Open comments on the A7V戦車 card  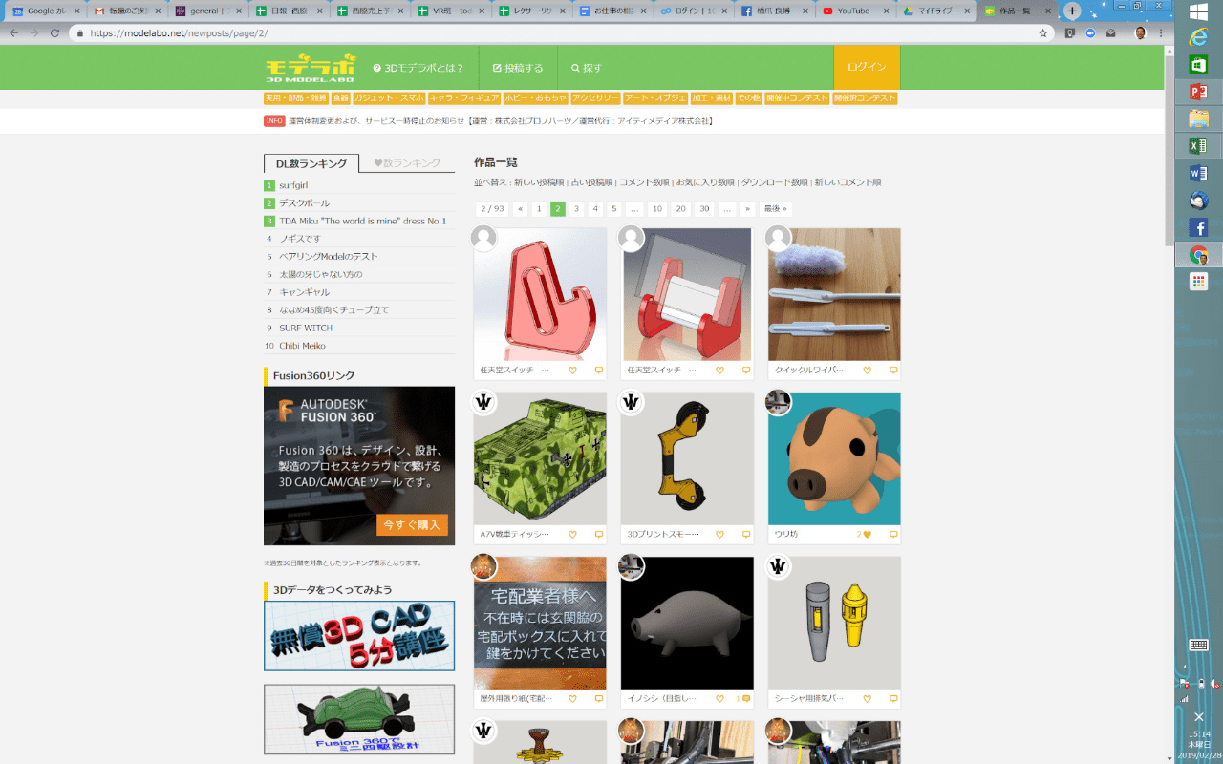pos(599,535)
